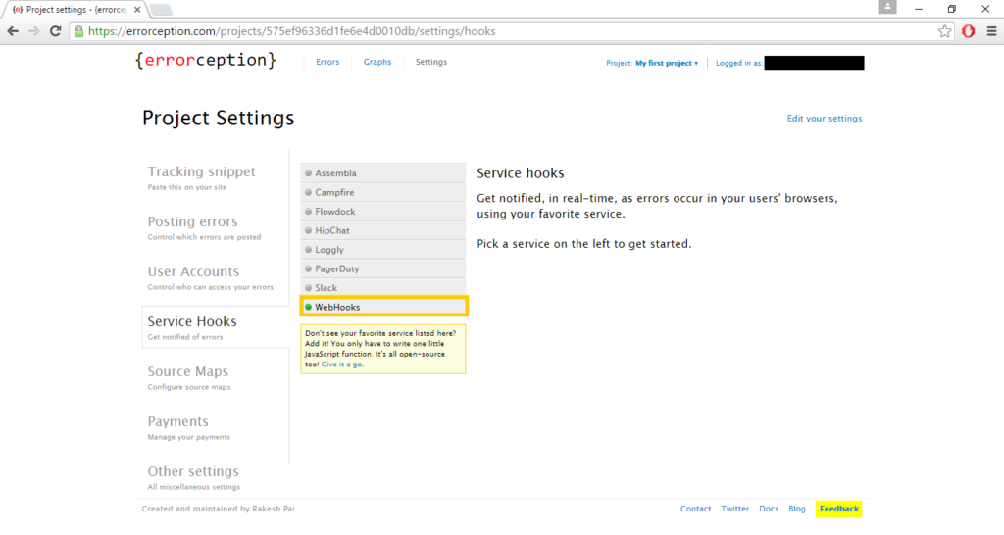The width and height of the screenshot is (1004, 535).
Task: Open the Source Maps settings section
Action: [x=187, y=372]
